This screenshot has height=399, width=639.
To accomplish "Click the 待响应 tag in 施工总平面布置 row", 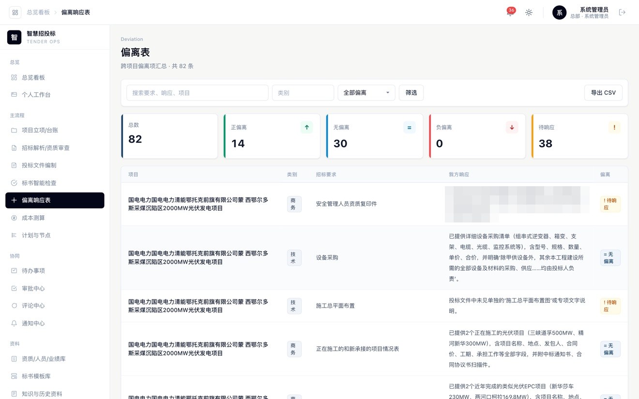I will 610,306.
